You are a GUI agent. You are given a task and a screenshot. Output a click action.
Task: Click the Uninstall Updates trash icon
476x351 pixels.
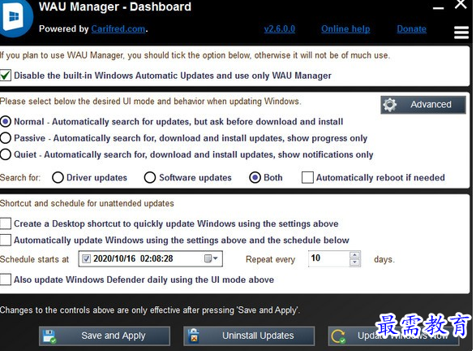point(194,336)
